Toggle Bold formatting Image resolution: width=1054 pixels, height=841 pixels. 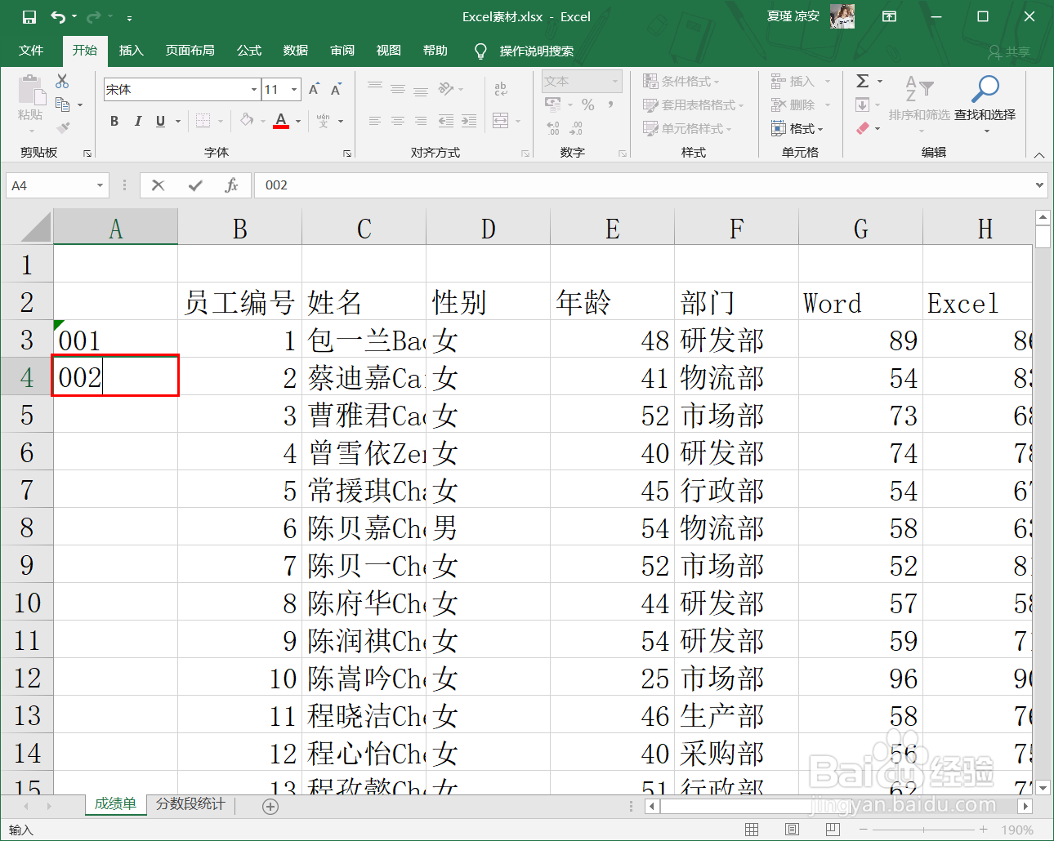(x=114, y=120)
